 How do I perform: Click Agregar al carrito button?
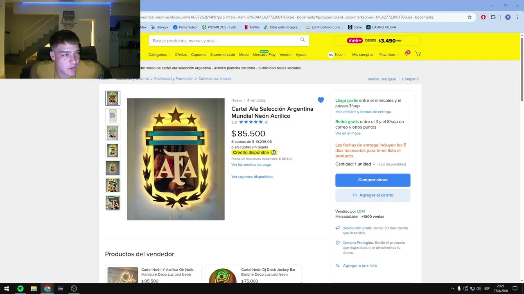coord(373,195)
